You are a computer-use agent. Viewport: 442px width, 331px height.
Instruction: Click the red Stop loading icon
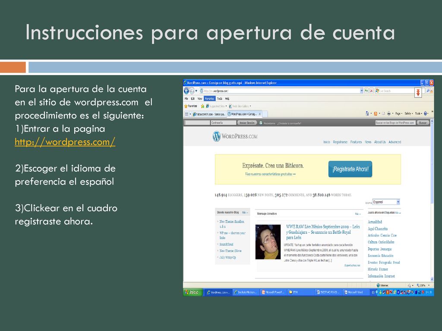tap(371, 91)
